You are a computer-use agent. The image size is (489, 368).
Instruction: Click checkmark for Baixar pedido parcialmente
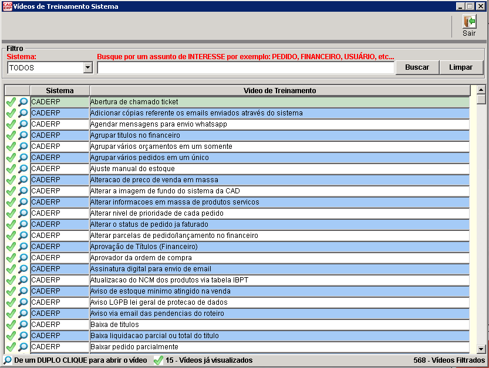(x=11, y=347)
